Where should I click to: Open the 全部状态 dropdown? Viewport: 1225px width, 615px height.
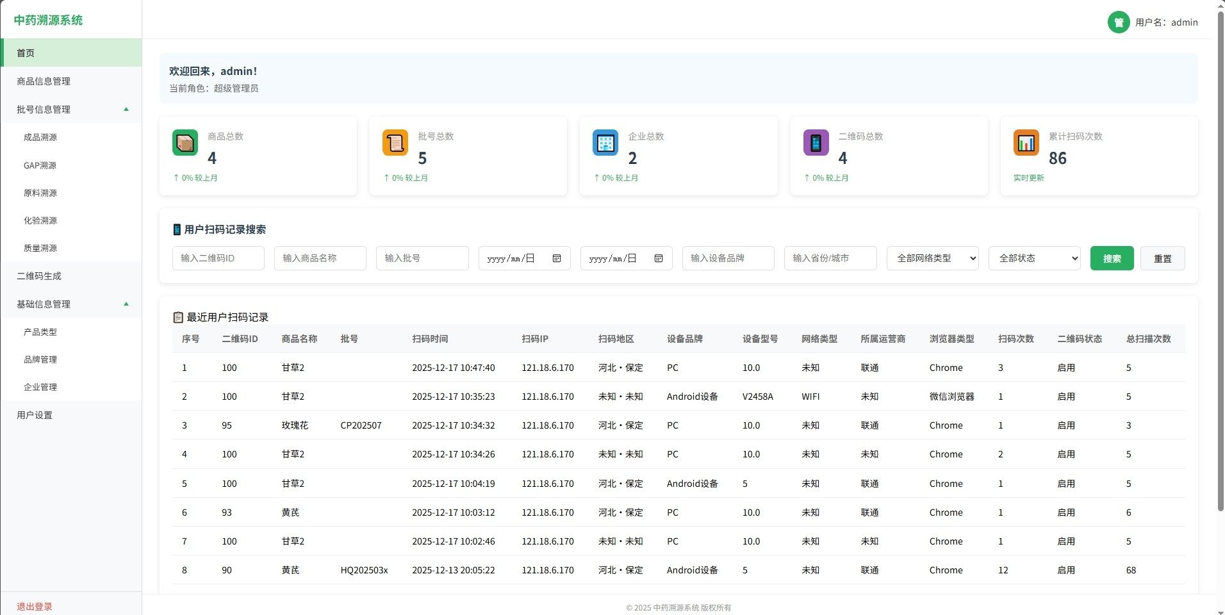coord(1034,258)
